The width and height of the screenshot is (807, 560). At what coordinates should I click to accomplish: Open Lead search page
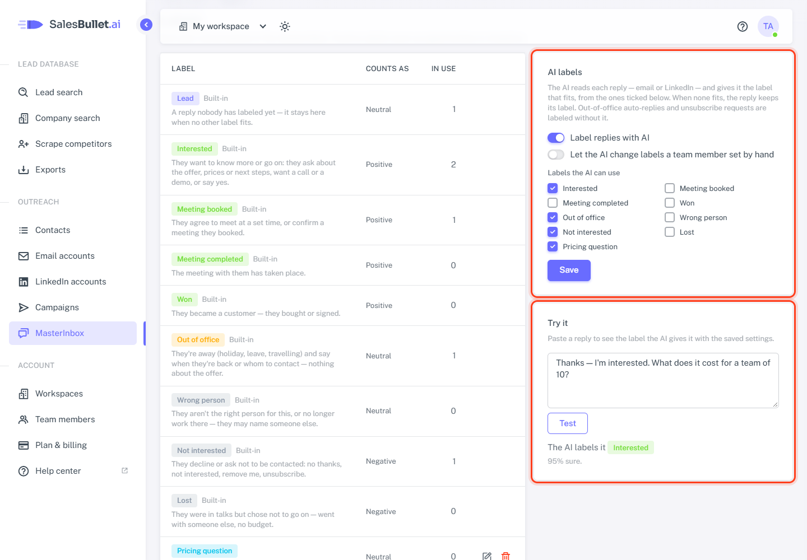(73, 92)
